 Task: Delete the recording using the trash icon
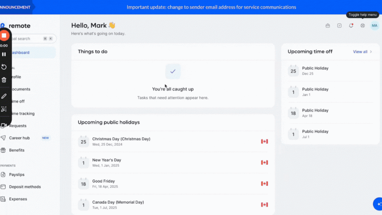click(4, 80)
